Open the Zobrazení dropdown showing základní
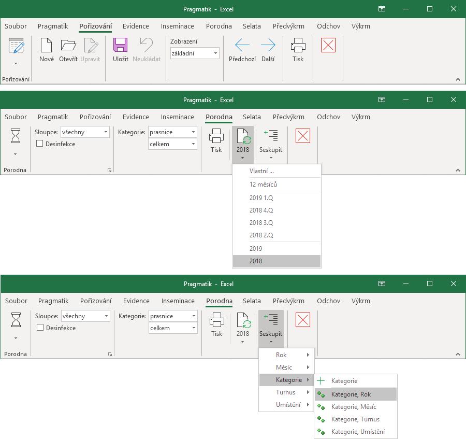This screenshot has width=466, height=439. [215, 53]
